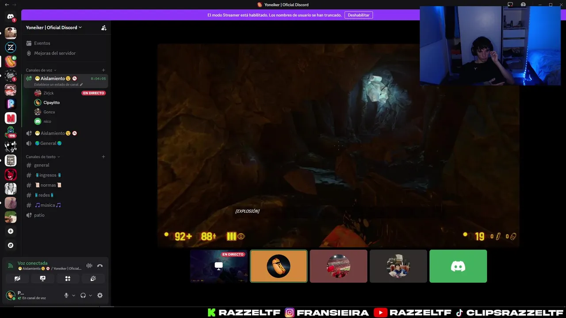Image resolution: width=566 pixels, height=318 pixels.
Task: Open the server showing the 198 badge
Action: 11,132
